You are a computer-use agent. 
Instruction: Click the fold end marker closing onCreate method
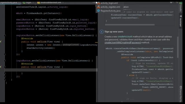coord(5,80)
